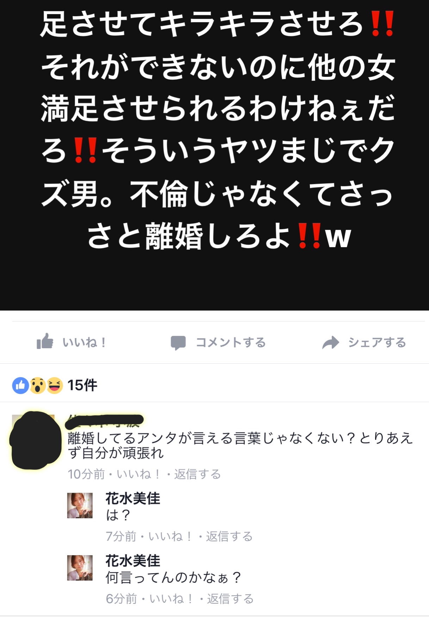View the 15件 reactions count
The height and width of the screenshot is (620, 429).
82,385
